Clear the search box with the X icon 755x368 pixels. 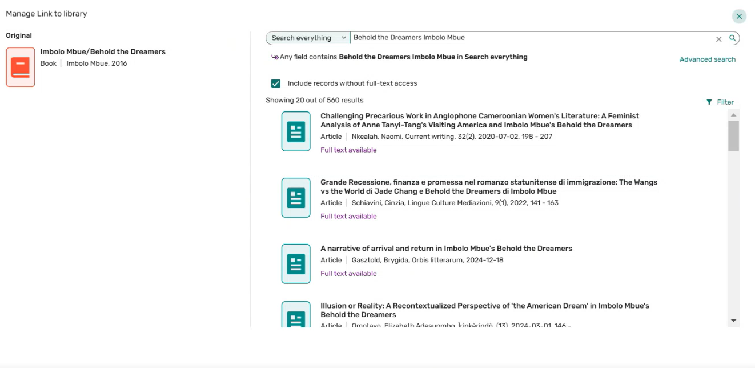click(x=719, y=39)
